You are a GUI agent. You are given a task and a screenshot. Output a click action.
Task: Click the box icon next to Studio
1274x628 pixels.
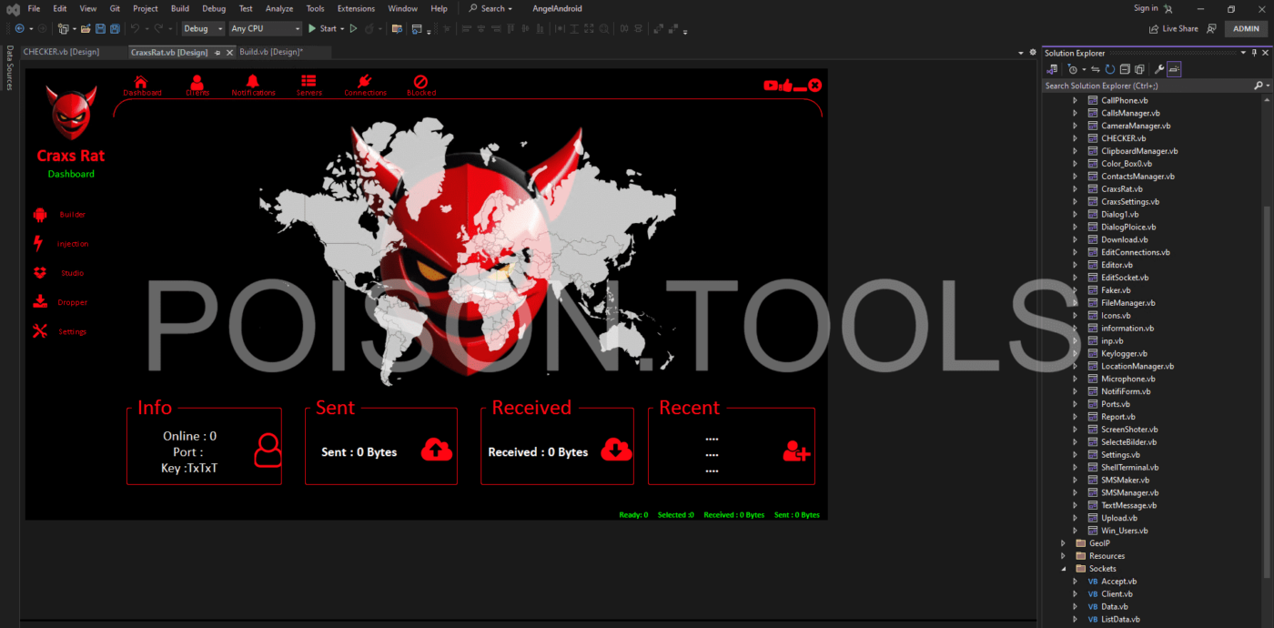(39, 273)
